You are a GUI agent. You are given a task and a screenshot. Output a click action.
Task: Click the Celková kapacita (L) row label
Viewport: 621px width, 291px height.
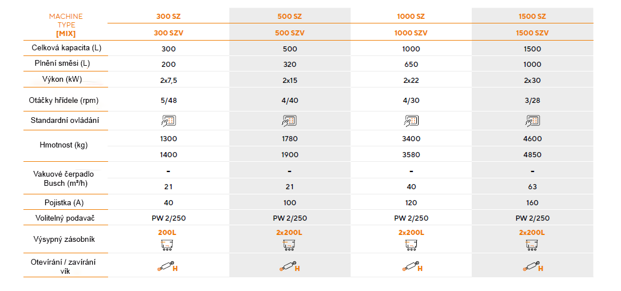pos(66,48)
